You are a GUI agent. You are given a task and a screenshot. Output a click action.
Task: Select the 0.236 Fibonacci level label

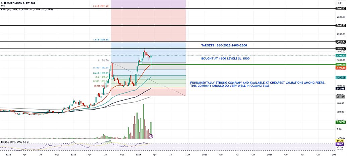[x=102, y=86]
